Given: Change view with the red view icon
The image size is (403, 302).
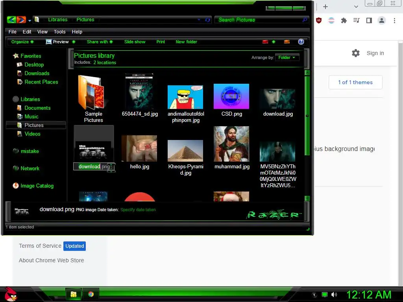Looking at the screenshot, I should coord(265,42).
